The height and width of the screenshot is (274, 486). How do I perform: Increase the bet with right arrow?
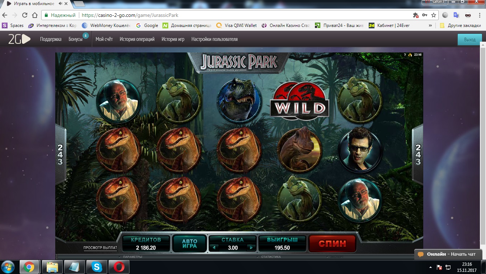click(251, 247)
